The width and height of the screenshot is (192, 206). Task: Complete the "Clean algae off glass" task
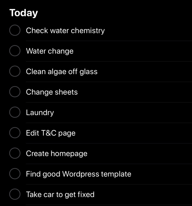tap(15, 71)
